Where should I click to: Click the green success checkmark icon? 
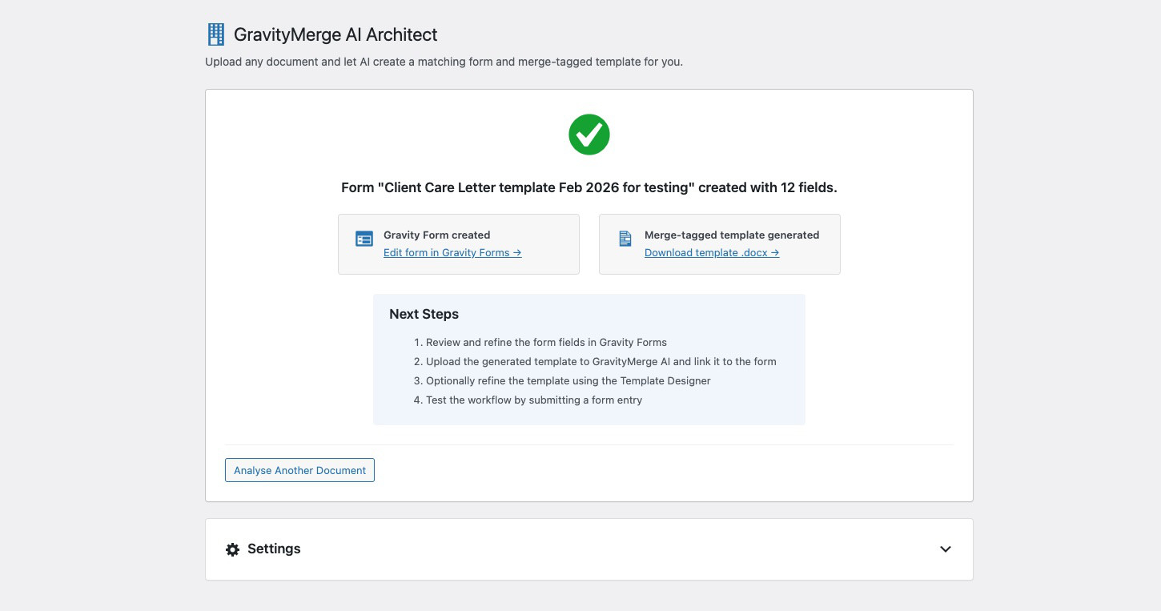coord(589,135)
